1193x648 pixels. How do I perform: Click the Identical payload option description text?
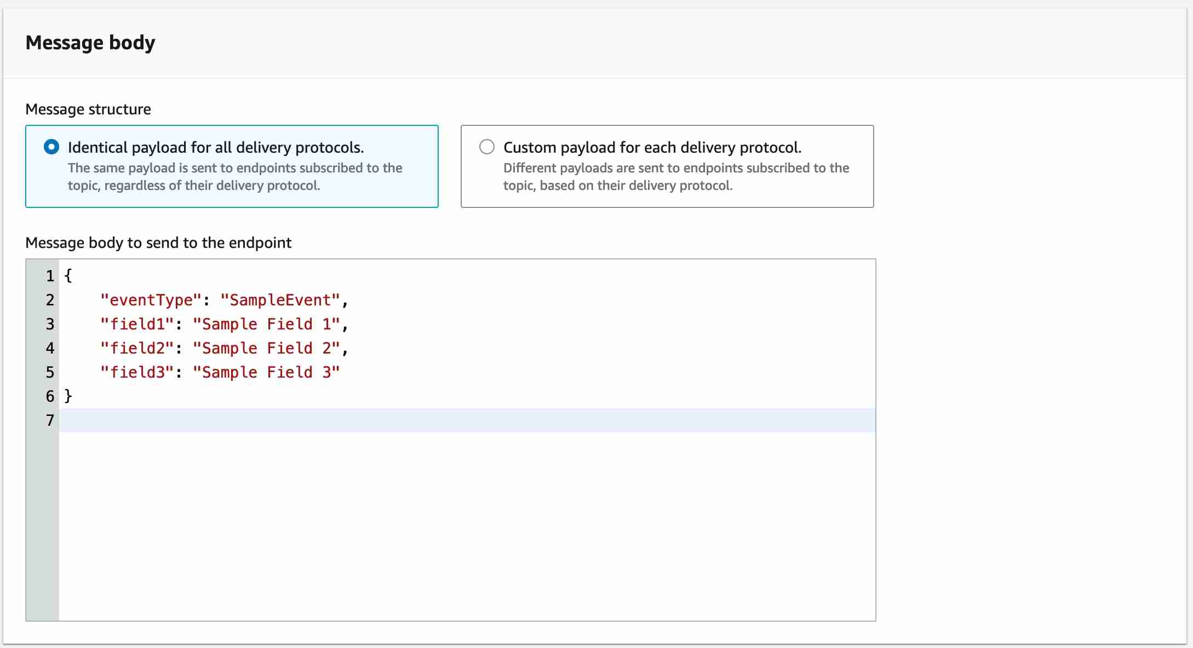coord(235,177)
